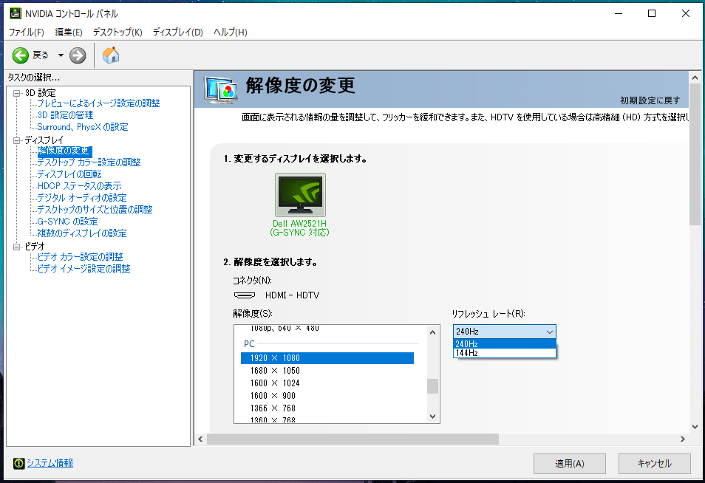This screenshot has height=483, width=705.
Task: Click the 解像度の変更 header display icon
Action: coord(220,90)
